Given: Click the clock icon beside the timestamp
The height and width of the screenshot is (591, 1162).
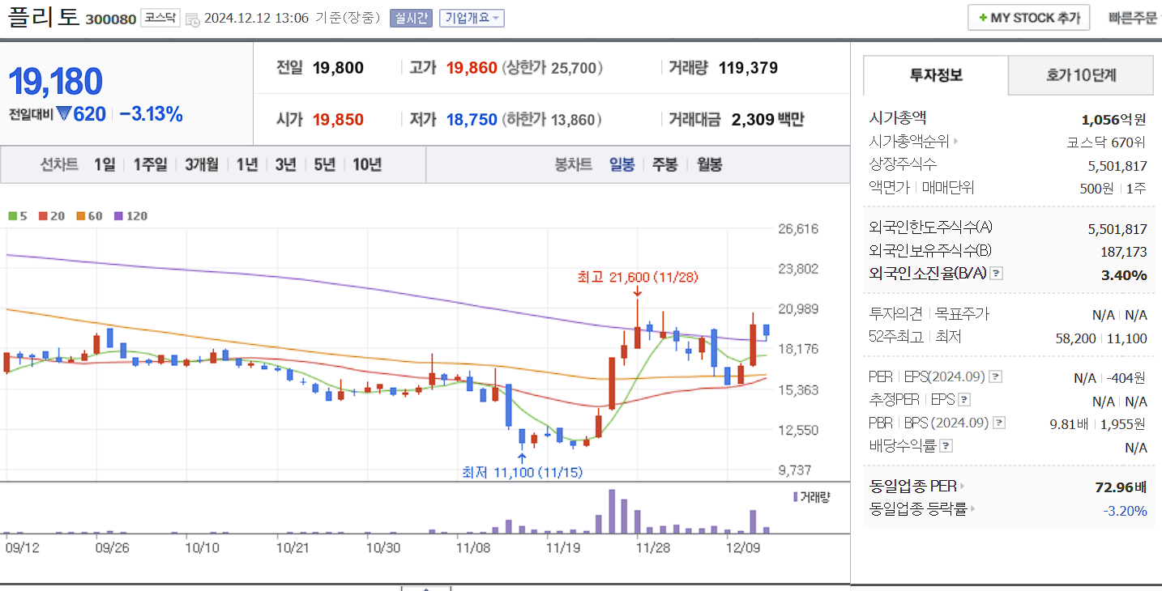Looking at the screenshot, I should point(191,18).
